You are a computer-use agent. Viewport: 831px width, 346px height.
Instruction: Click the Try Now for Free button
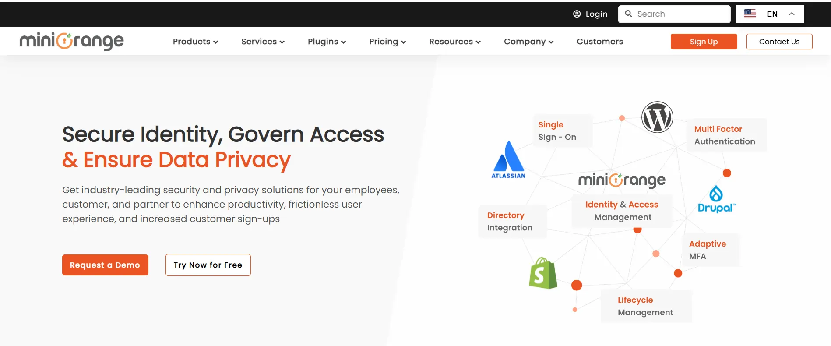coord(208,265)
